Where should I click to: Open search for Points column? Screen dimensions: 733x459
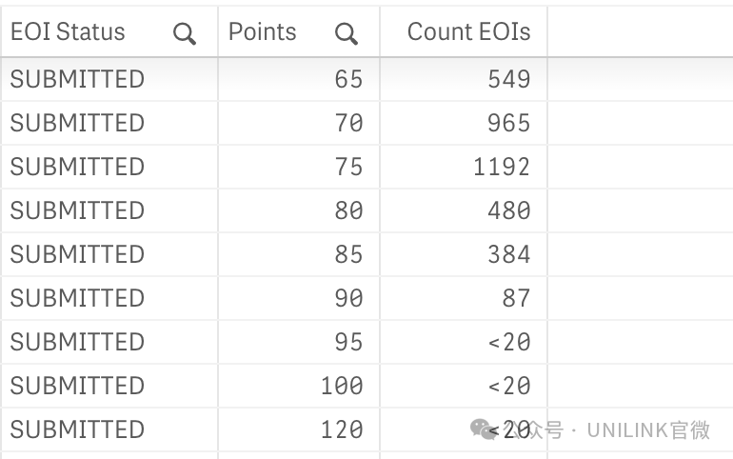[x=346, y=33]
